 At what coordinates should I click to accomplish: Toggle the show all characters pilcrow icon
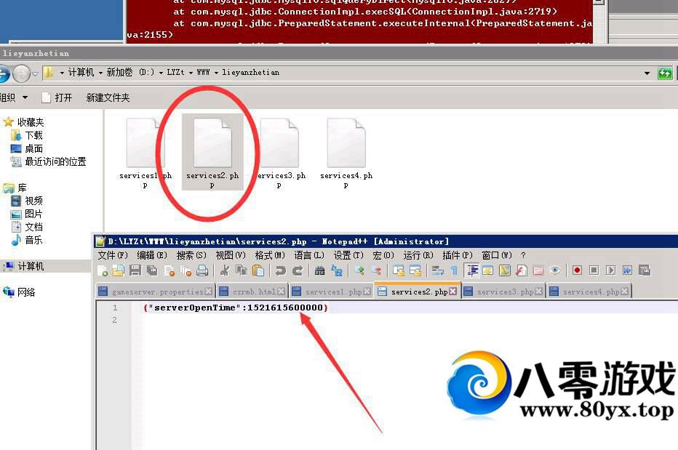pos(454,270)
